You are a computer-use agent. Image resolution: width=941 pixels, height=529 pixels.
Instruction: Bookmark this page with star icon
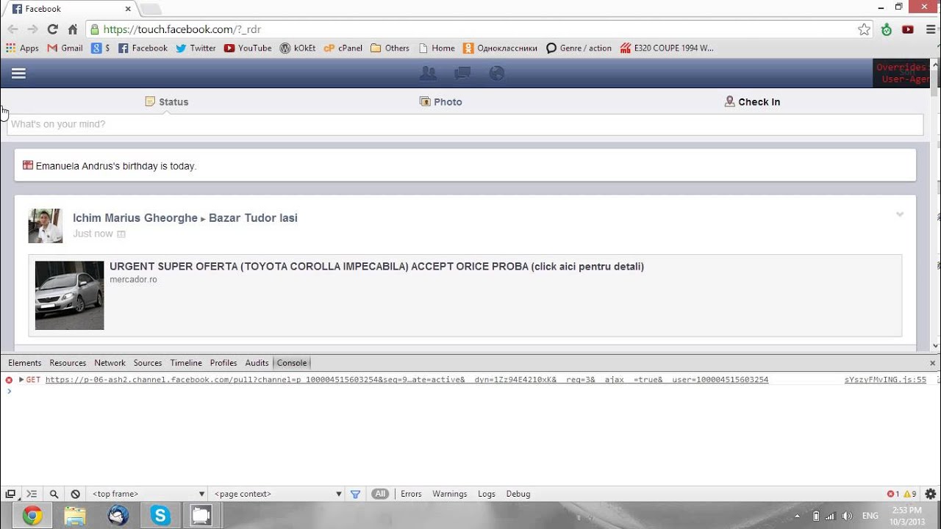[864, 29]
